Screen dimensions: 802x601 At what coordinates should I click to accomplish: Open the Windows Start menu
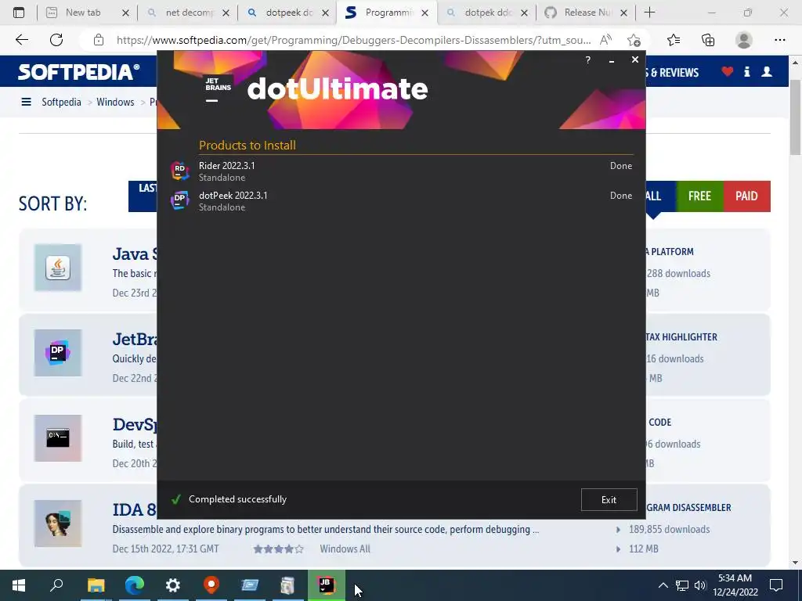tap(19, 585)
